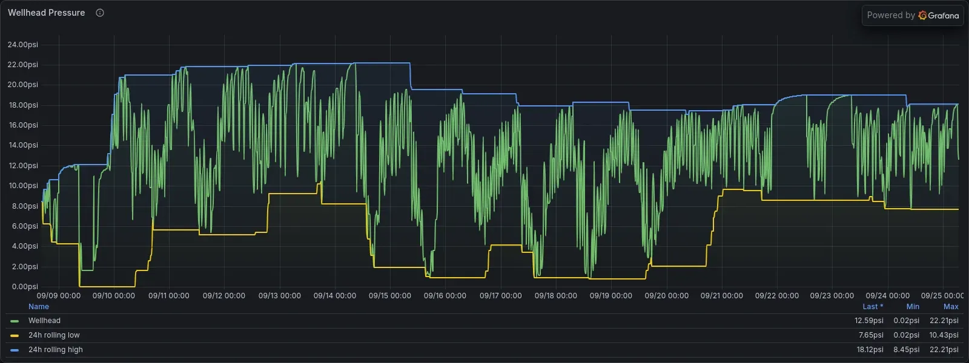Sort legend by Last * column

(873, 307)
